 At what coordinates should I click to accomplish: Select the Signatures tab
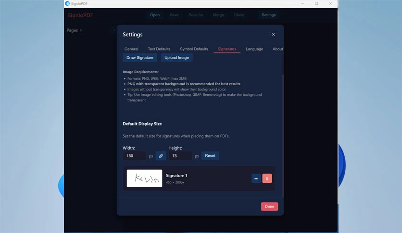coord(227,49)
